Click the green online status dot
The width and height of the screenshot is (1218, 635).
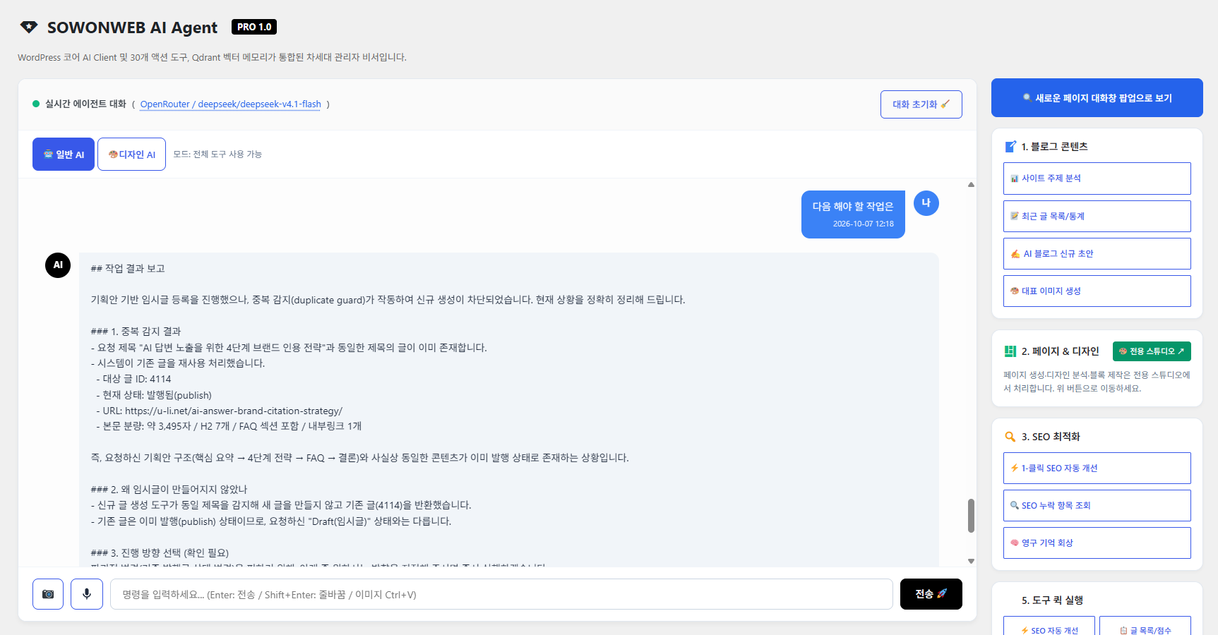(36, 104)
